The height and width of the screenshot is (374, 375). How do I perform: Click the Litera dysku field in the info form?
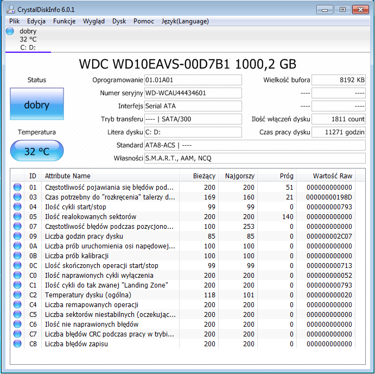click(193, 132)
